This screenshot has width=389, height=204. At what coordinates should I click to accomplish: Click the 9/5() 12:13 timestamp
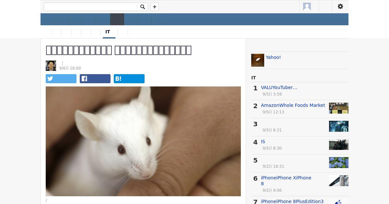(x=273, y=112)
